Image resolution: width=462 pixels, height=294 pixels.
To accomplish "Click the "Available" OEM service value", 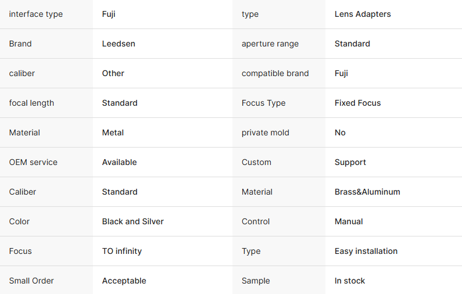I will (x=119, y=162).
